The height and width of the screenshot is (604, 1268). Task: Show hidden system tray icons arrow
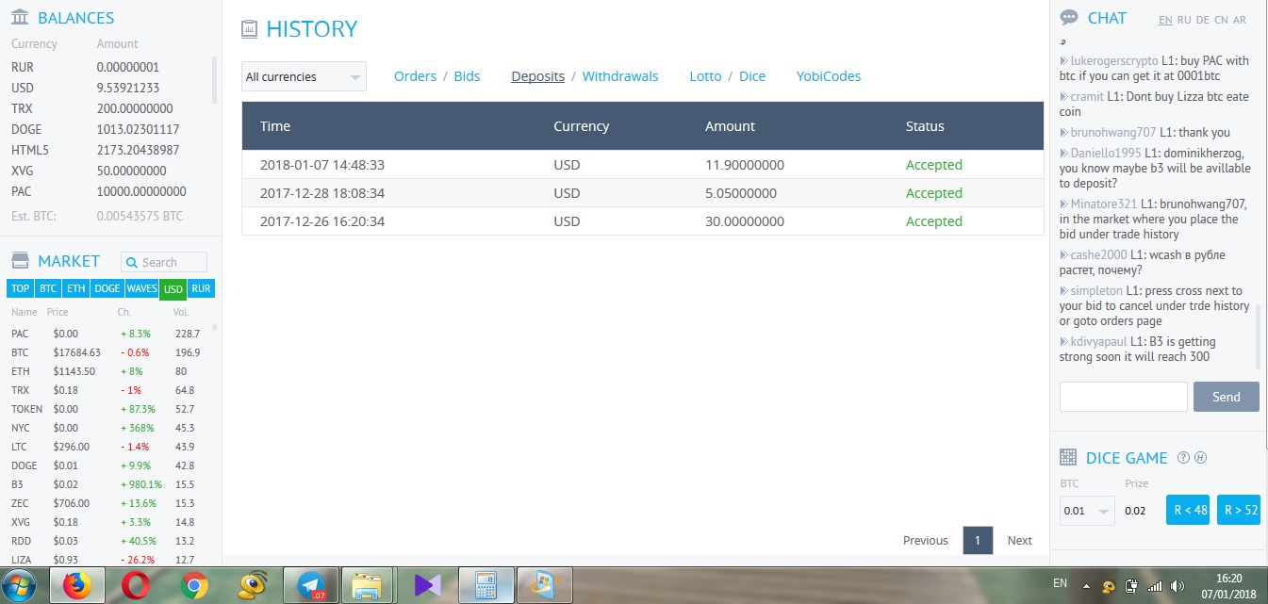pyautogui.click(x=1086, y=585)
